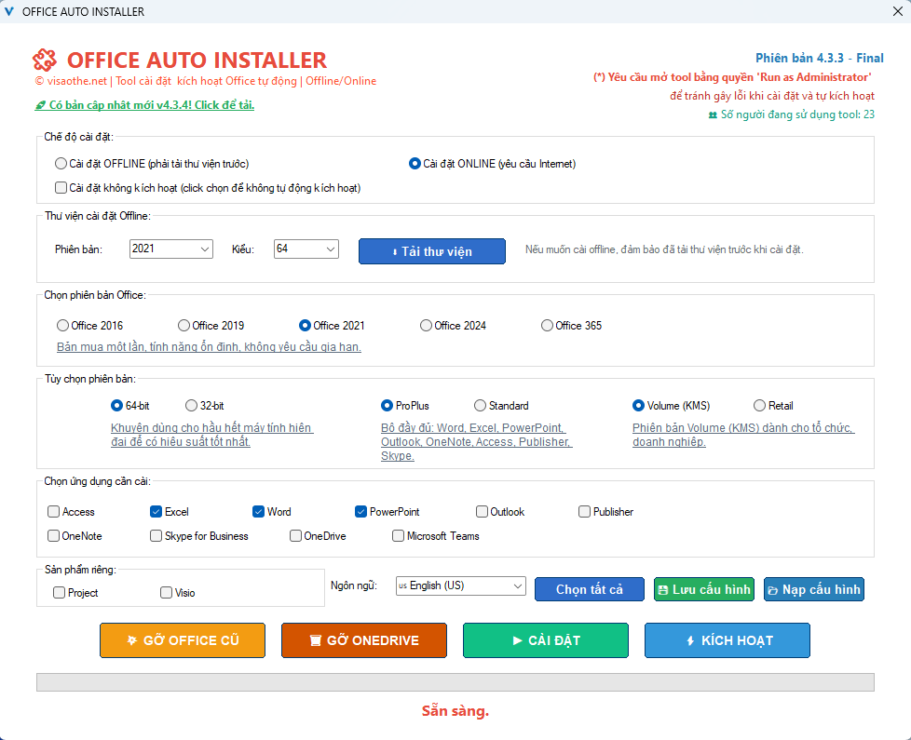The height and width of the screenshot is (740, 911).
Task: Click the V app icon in title bar
Action: click(x=8, y=11)
